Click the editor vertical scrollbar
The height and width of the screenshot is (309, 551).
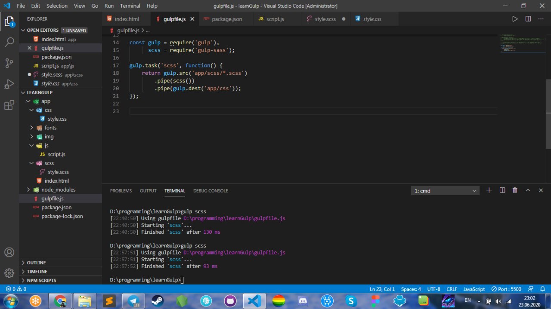coord(548,114)
